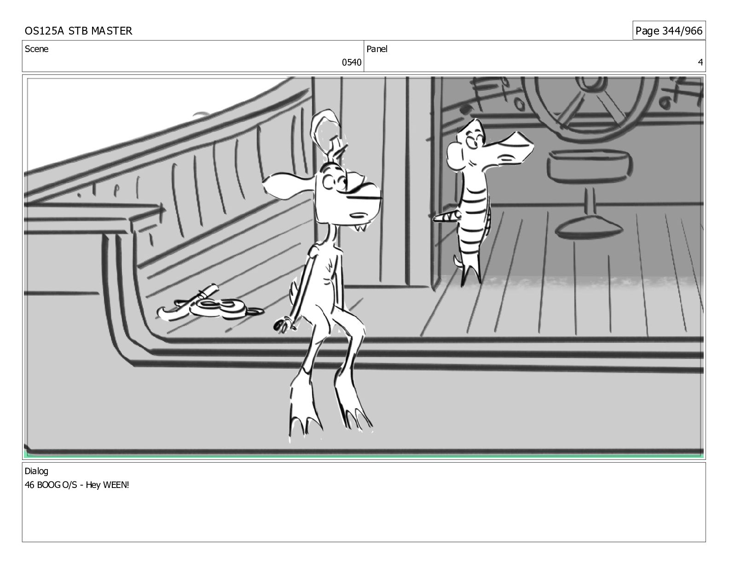Click the 'Scene' field label
The width and height of the screenshot is (729, 564).
click(x=36, y=49)
